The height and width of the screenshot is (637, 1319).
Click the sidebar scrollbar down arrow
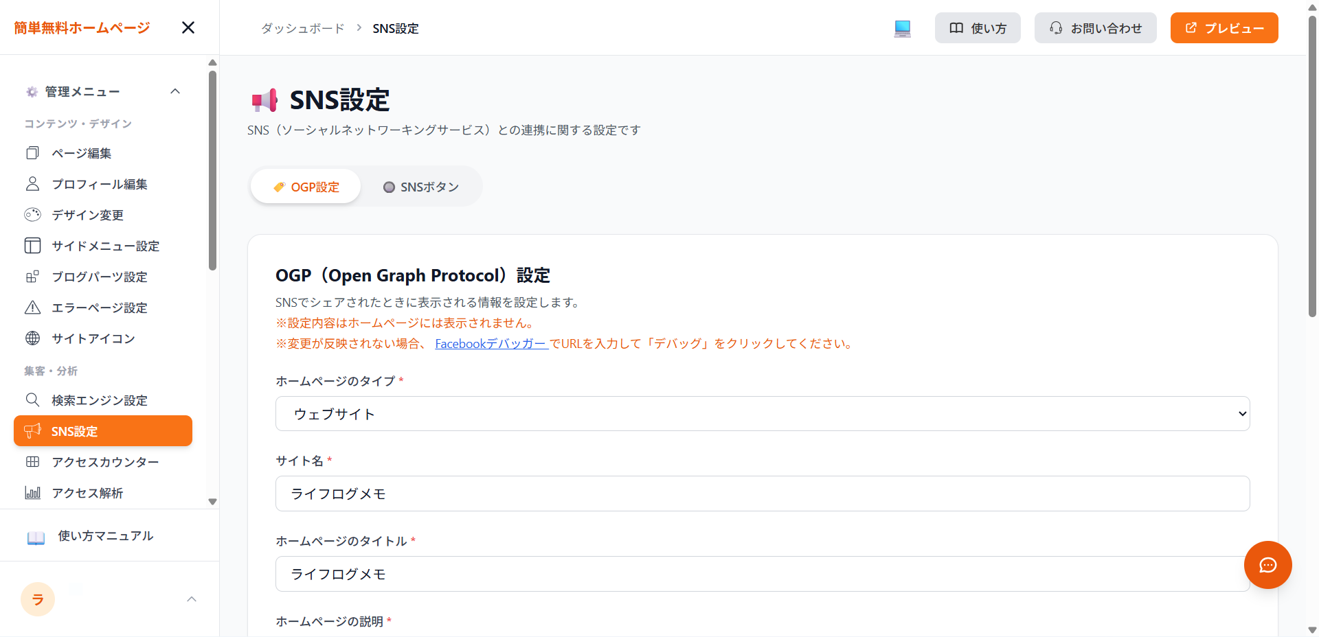[212, 502]
